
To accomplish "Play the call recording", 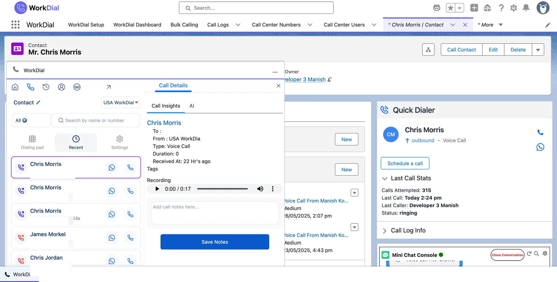I will click(x=157, y=189).
